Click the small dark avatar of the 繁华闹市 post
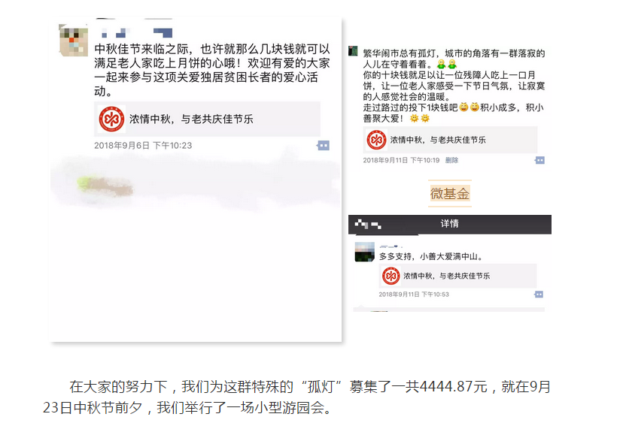 (353, 51)
